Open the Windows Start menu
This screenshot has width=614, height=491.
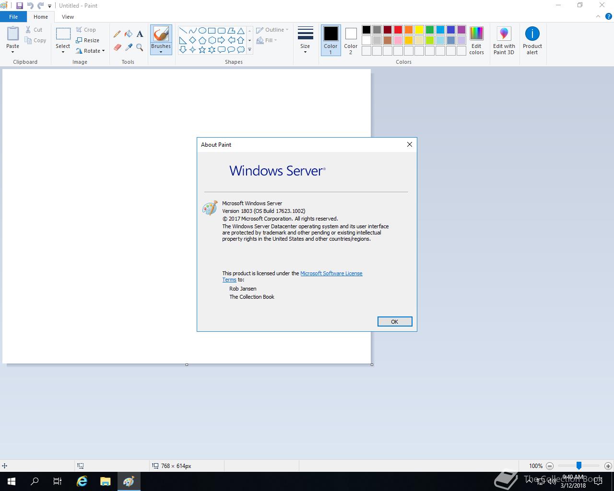(12, 481)
